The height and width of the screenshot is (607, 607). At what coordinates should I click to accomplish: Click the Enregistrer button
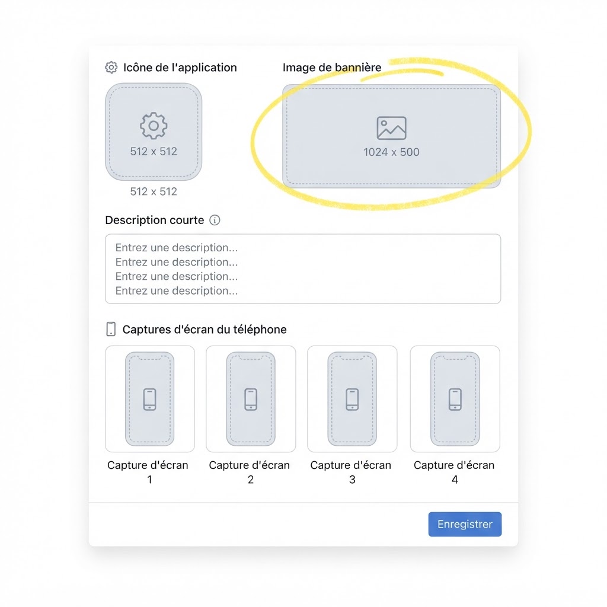pyautogui.click(x=465, y=524)
